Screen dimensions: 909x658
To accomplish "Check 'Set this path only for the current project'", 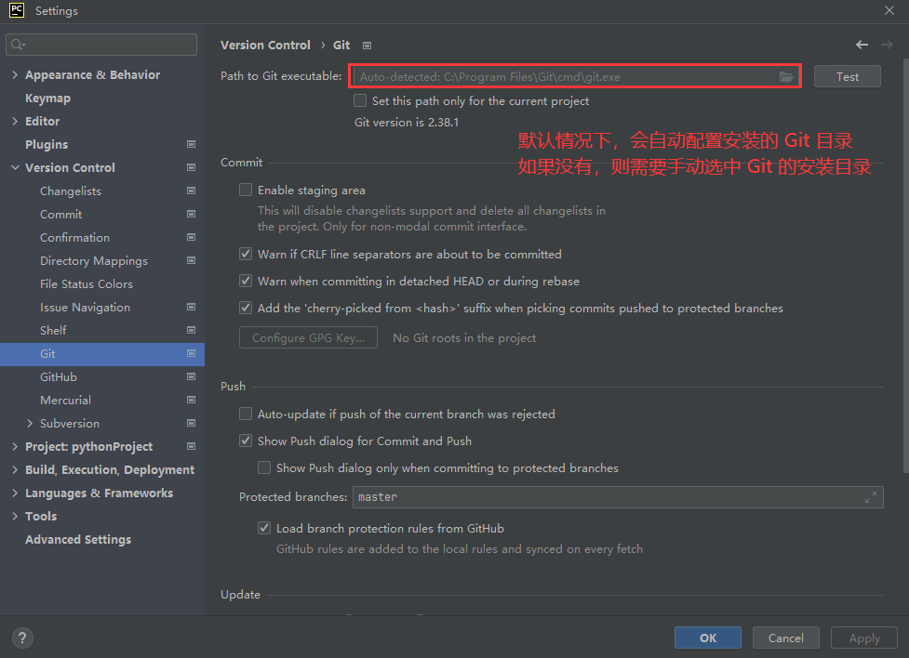I will [x=359, y=100].
